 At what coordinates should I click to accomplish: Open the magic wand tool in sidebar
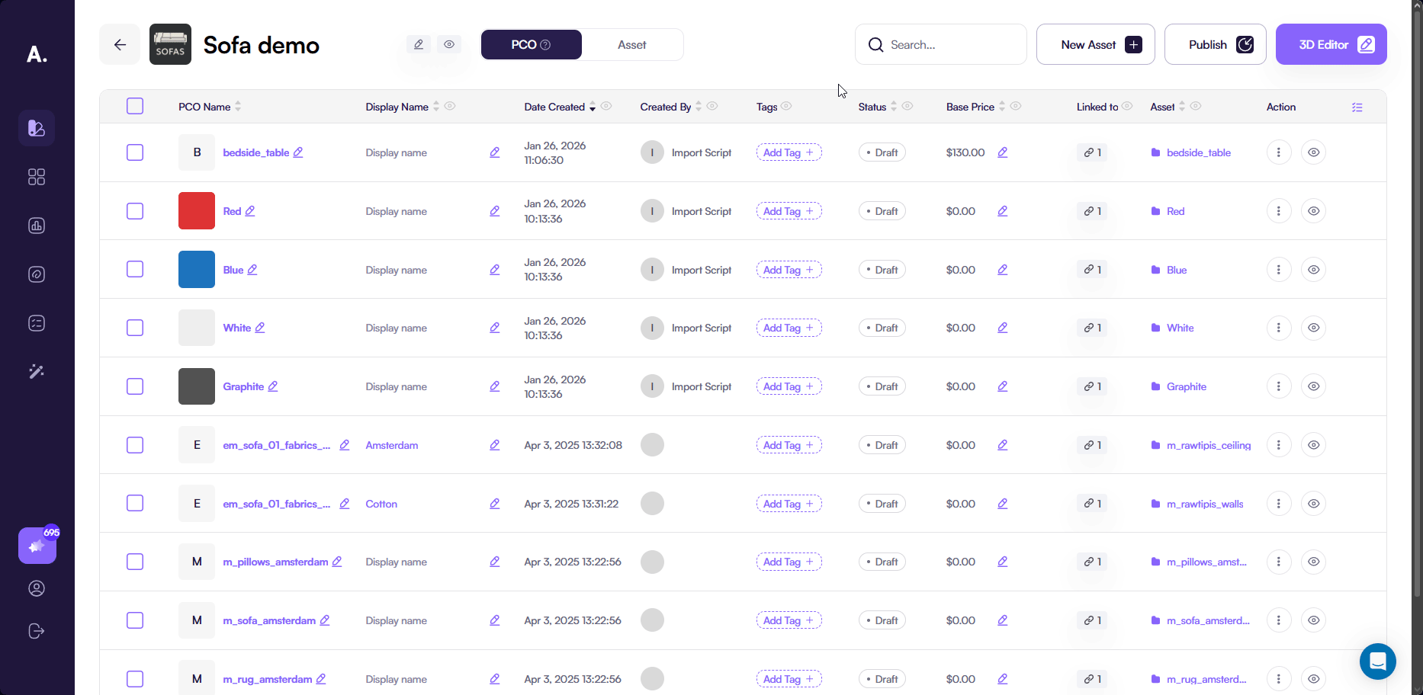coord(37,372)
